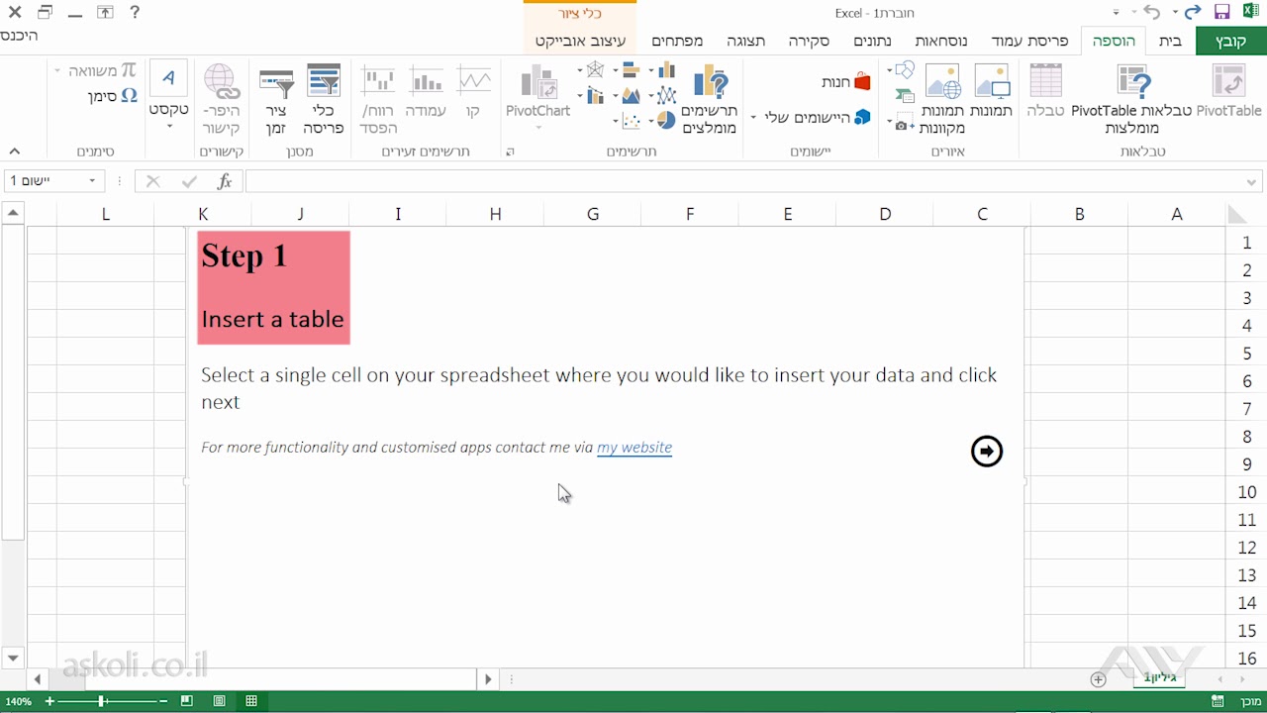The image size is (1267, 713).
Task: Insert a Line sparkline (קו)
Action: pos(473,92)
